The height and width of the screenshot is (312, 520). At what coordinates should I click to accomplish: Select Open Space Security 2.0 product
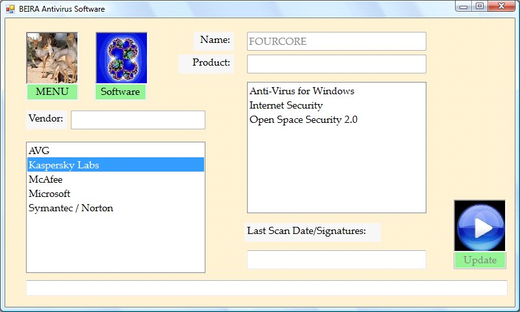303,120
